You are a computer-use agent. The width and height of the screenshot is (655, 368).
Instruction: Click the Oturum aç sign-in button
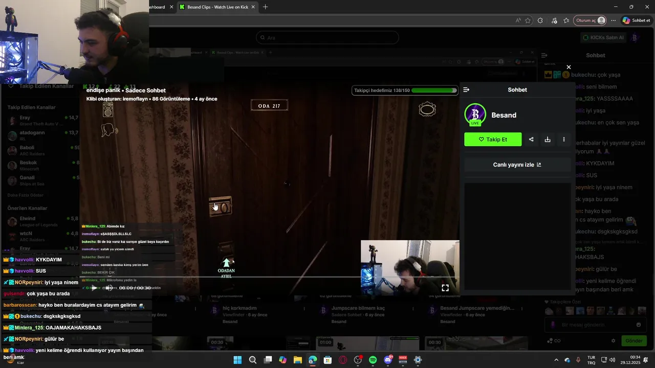(591, 20)
